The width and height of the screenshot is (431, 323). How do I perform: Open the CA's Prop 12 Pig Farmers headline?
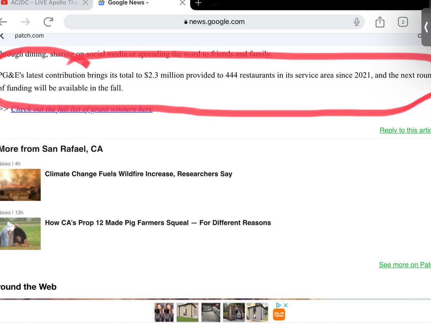click(158, 223)
